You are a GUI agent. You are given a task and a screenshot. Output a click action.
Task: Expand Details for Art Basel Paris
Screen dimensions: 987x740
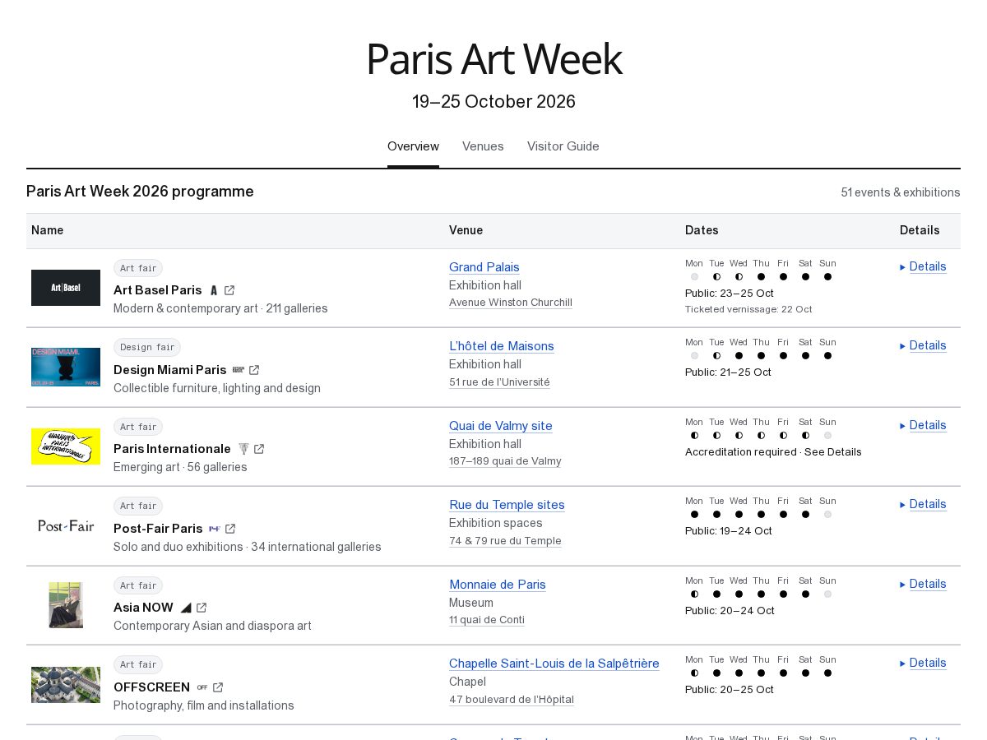pos(923,266)
